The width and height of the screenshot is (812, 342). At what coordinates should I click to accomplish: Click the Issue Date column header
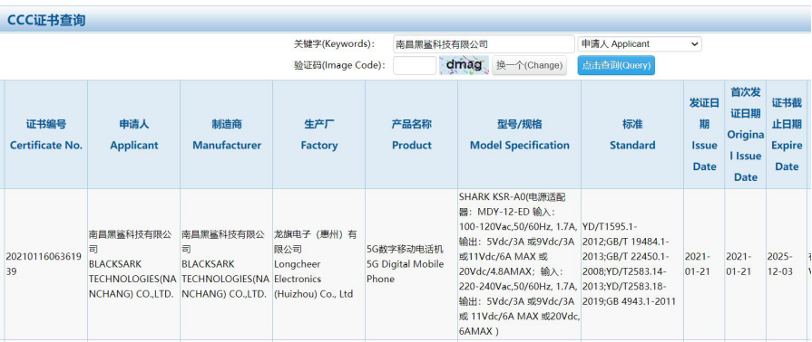[x=704, y=135]
